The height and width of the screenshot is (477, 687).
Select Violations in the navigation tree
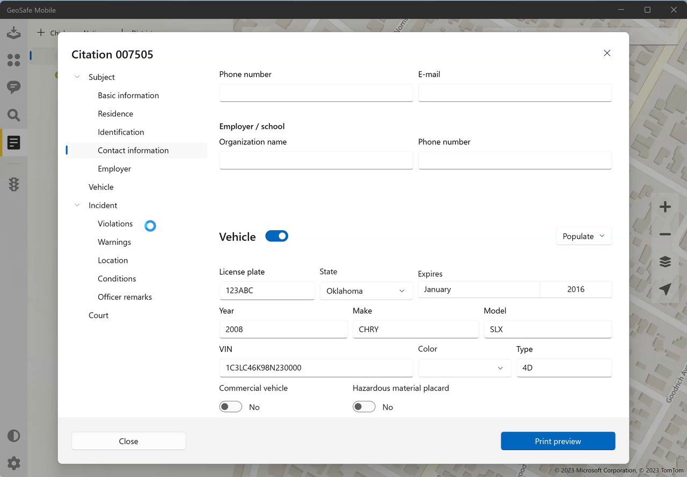[115, 224]
